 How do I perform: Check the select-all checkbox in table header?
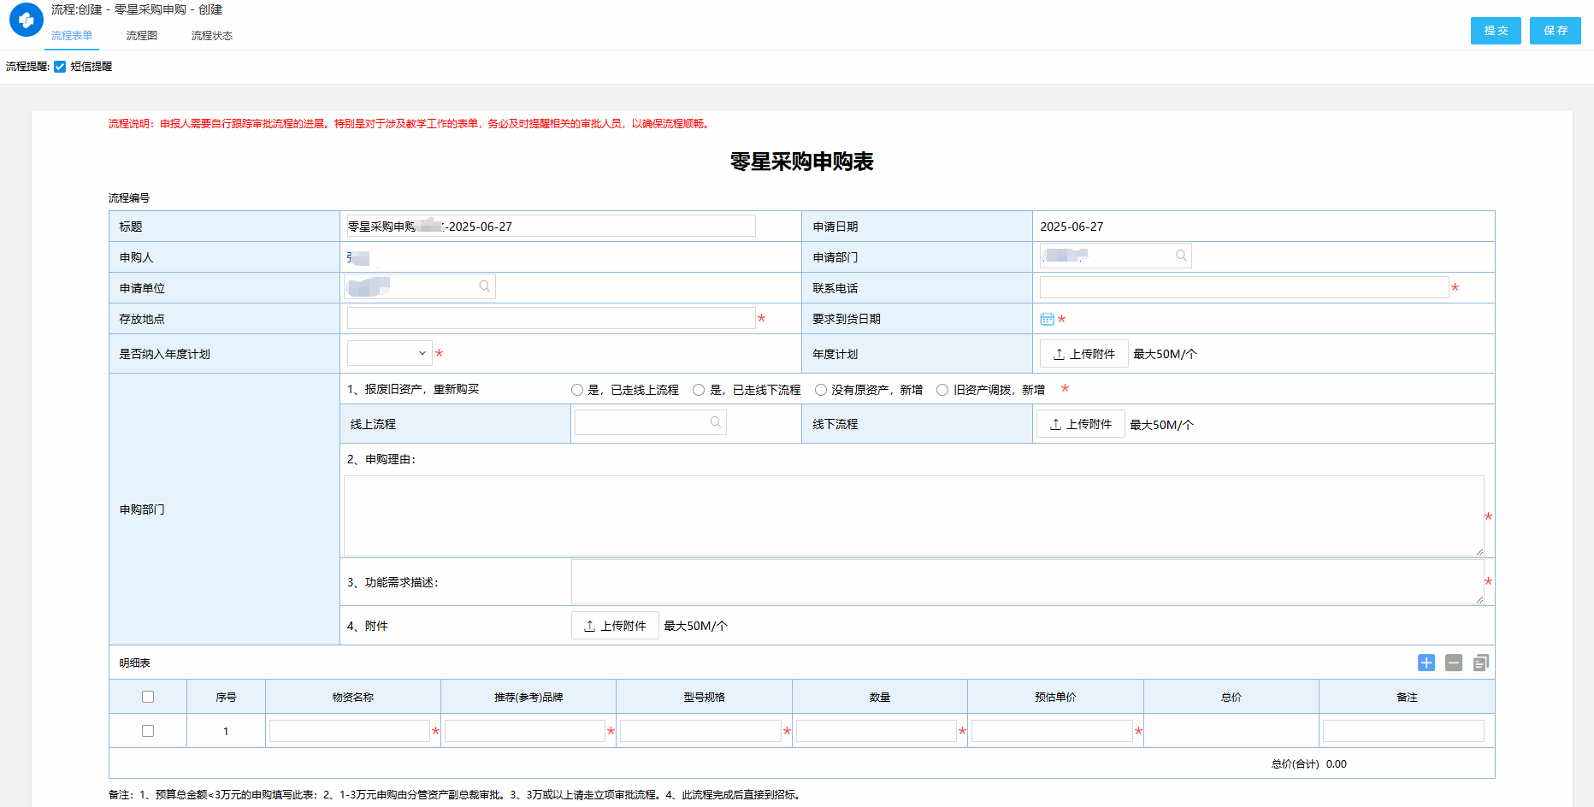148,697
